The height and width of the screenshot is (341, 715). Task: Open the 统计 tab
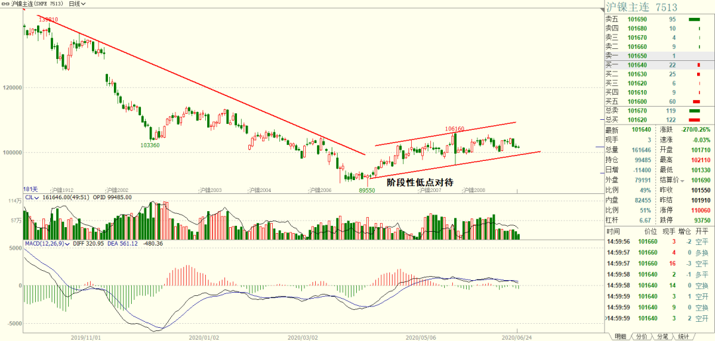click(683, 336)
